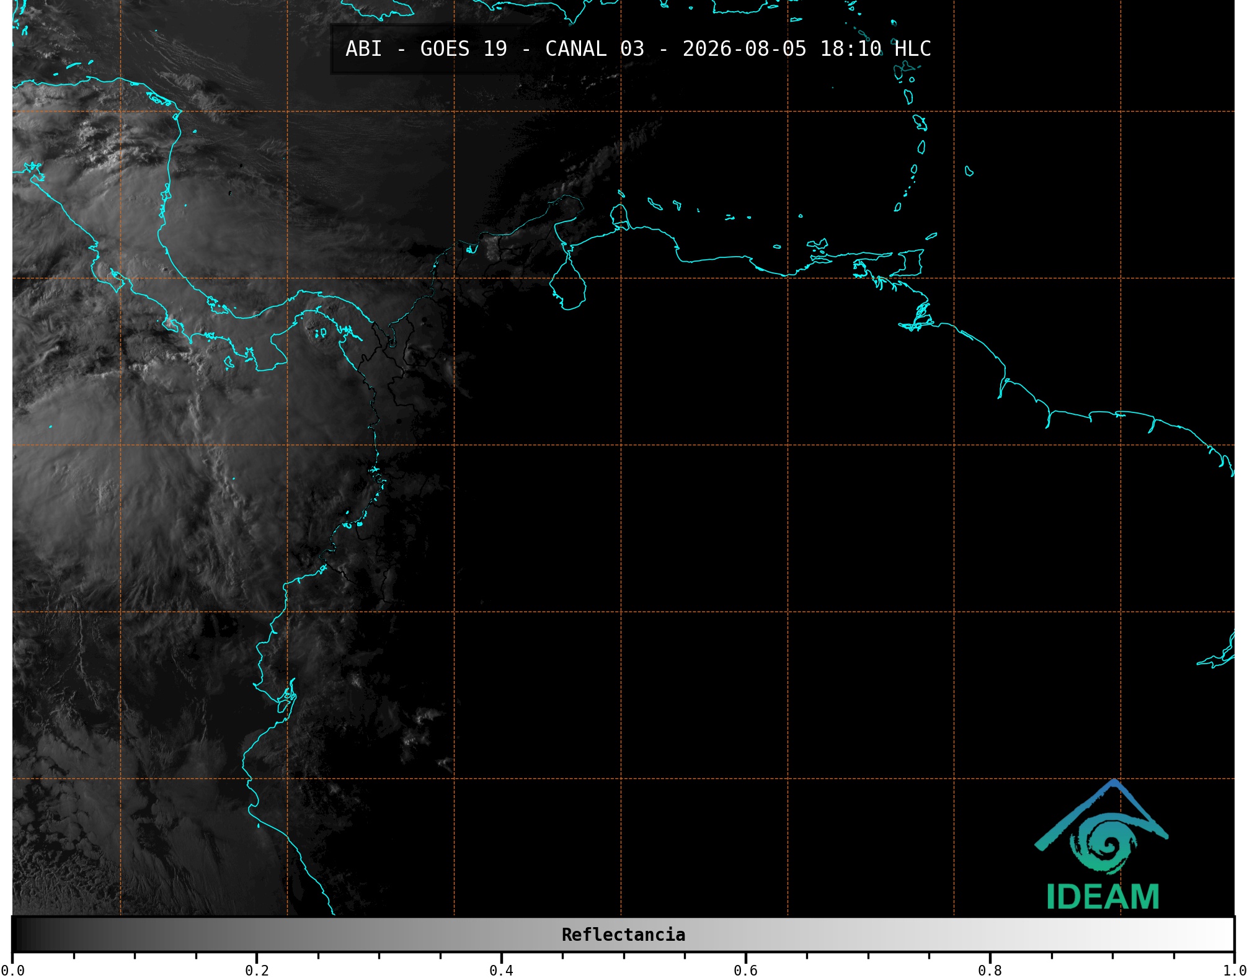Click the IDEAM spiral logo emblem
Screen dimensions: 1247x978
(x=1101, y=827)
